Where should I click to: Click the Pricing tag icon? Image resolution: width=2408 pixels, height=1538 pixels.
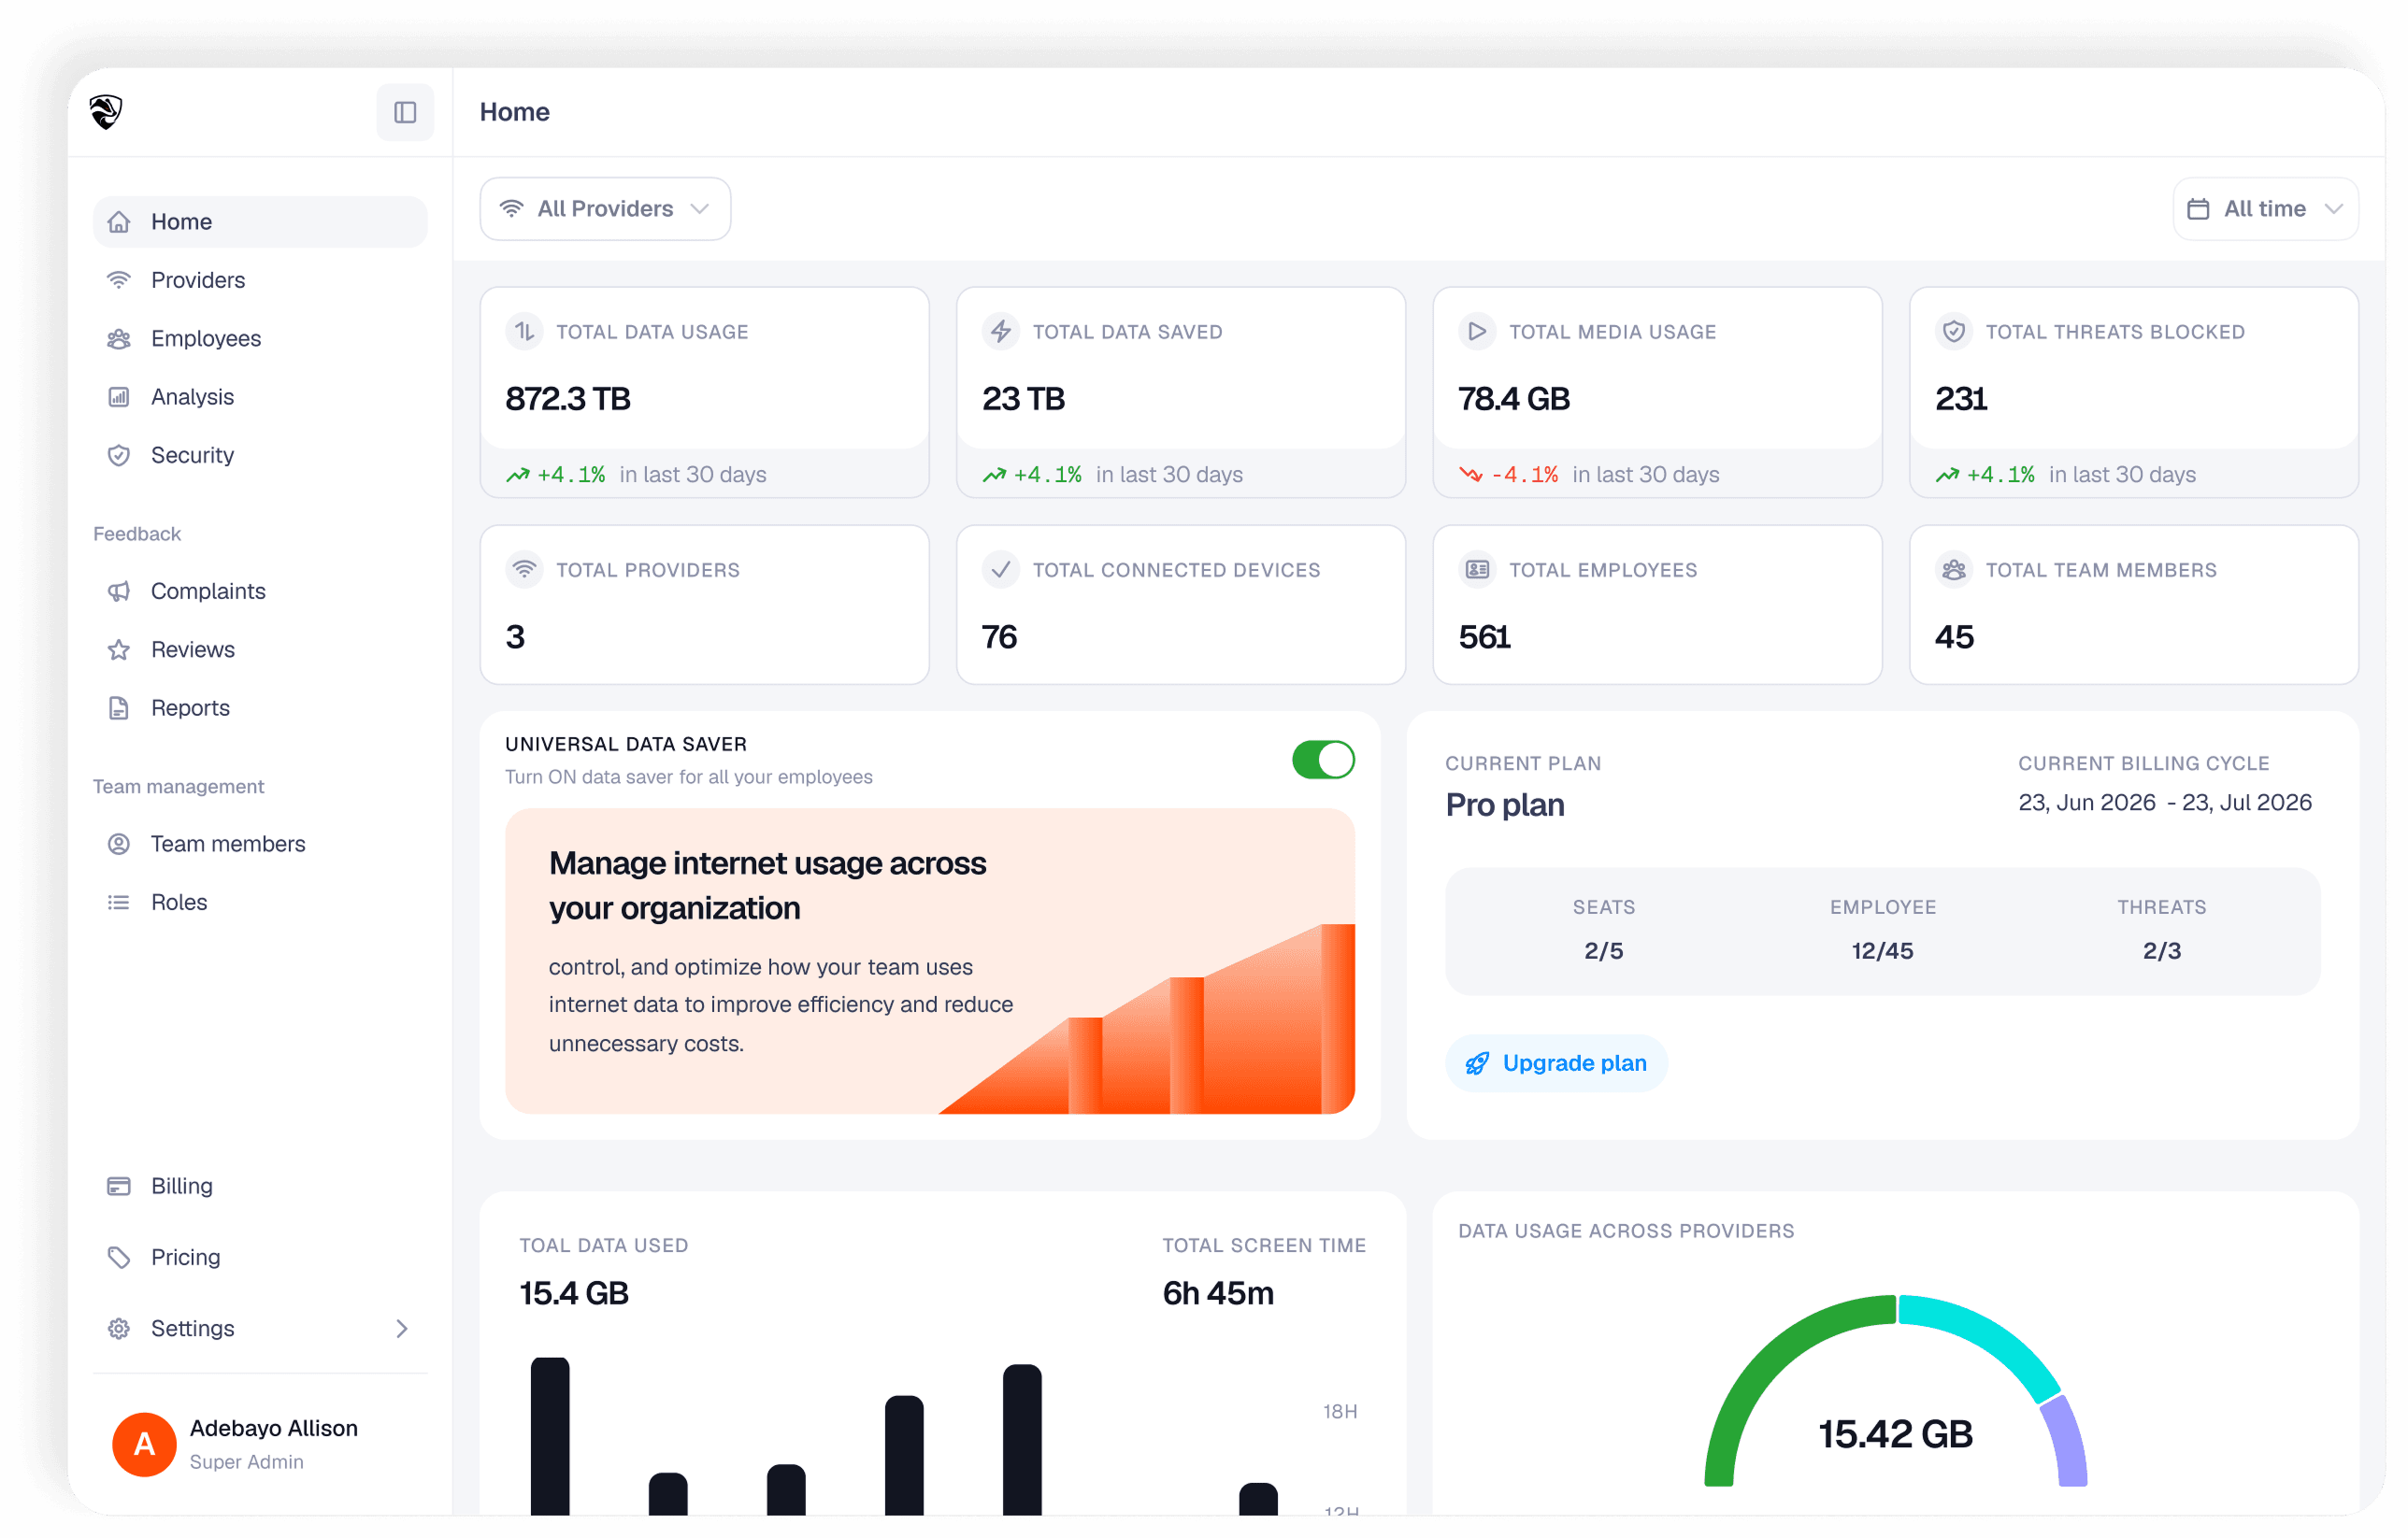tap(119, 1257)
